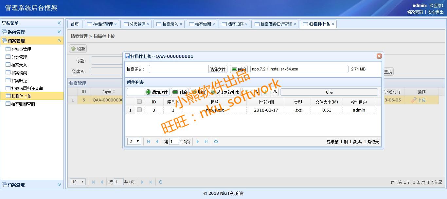This screenshot has width=447, height=199.
Task: Go to next page in dialog pager
Action: (x=198, y=142)
